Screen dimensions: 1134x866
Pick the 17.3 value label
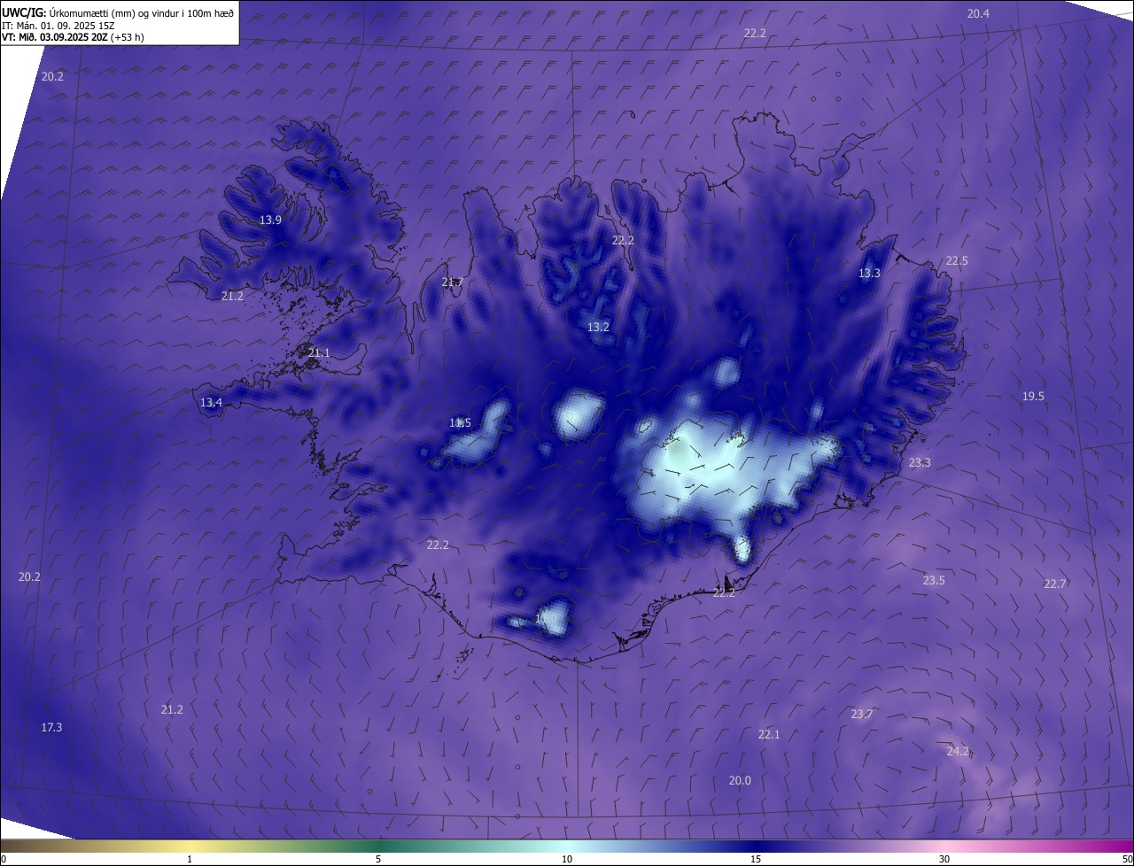tap(51, 728)
